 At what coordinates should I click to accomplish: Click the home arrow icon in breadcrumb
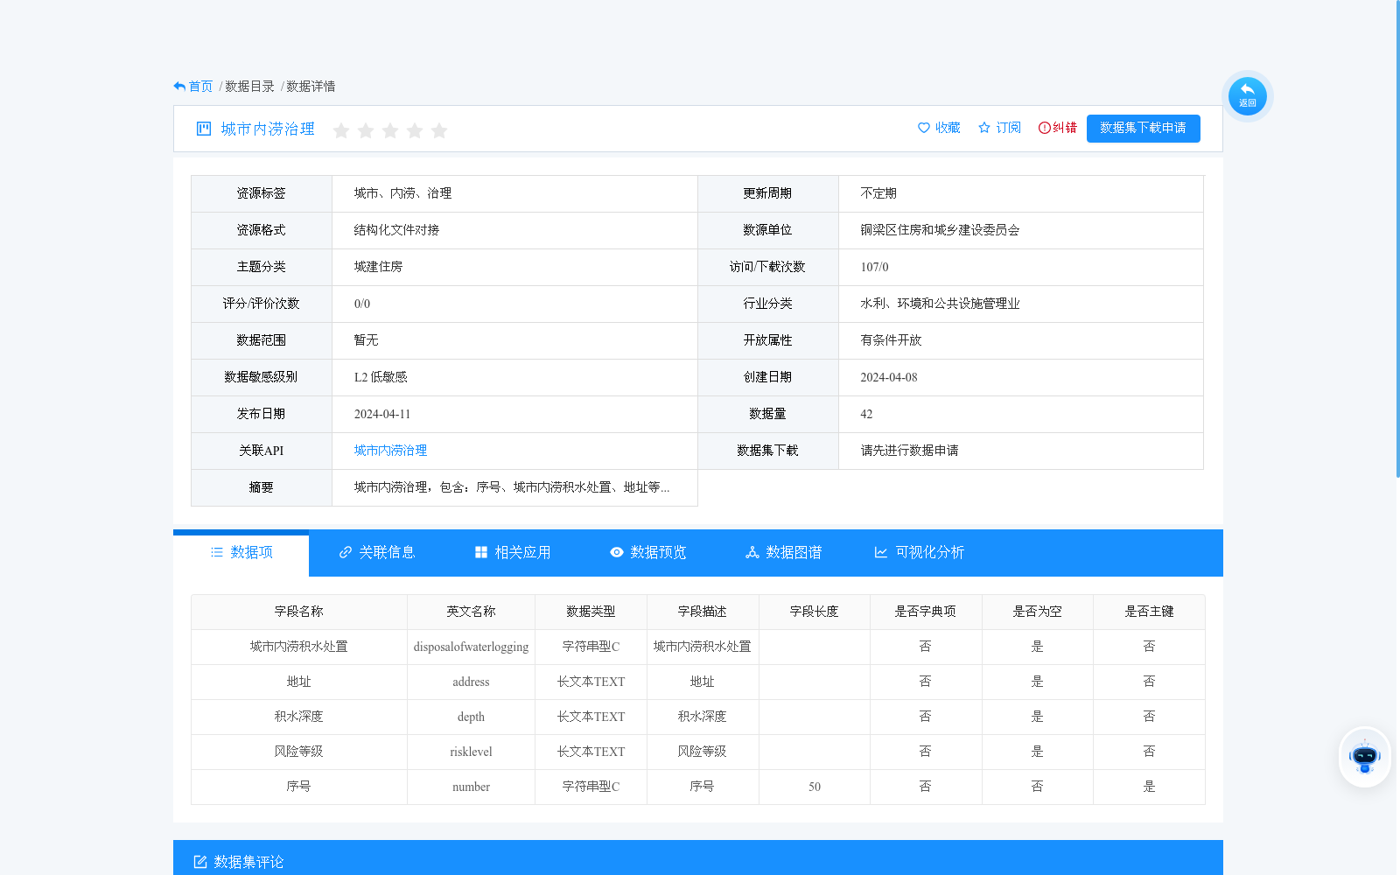point(179,87)
